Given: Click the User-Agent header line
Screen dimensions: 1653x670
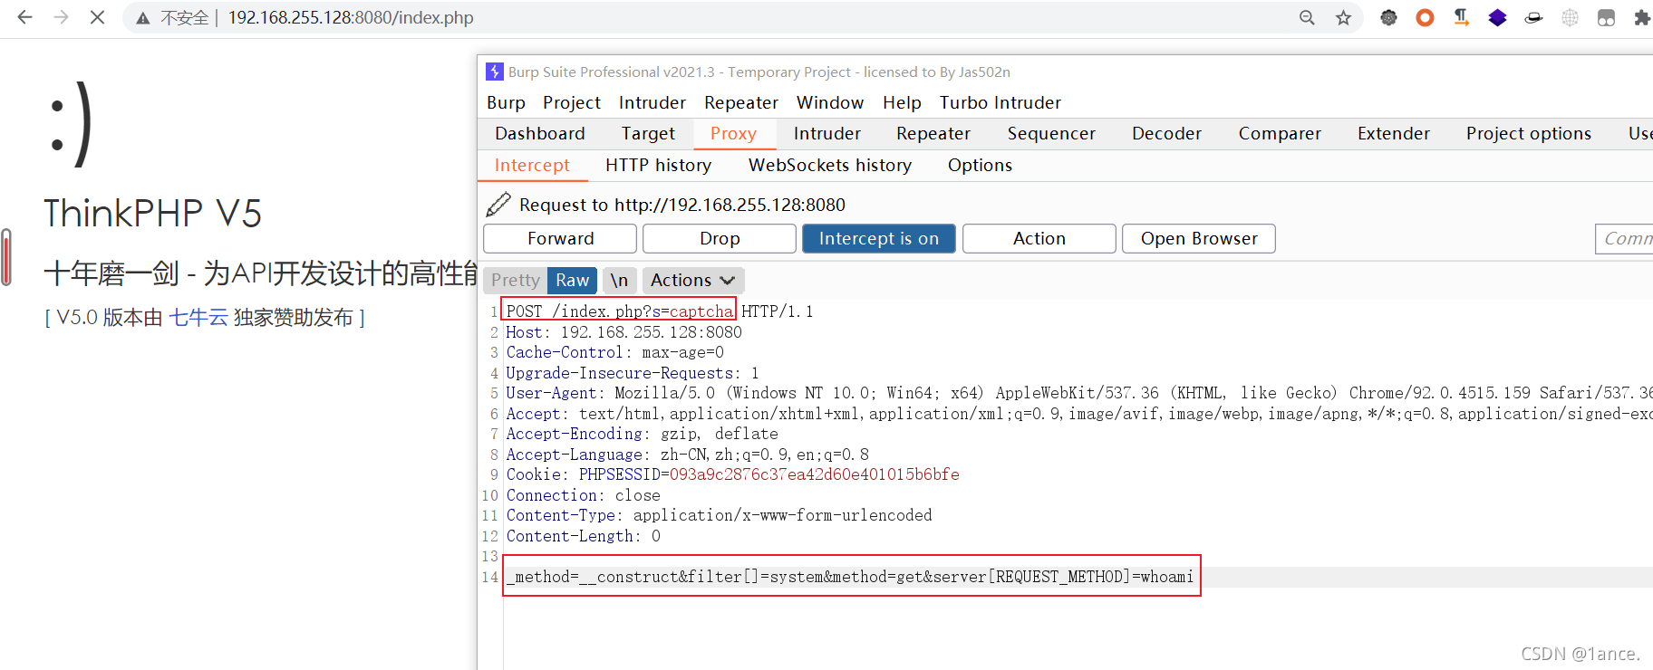Looking at the screenshot, I should pyautogui.click(x=1078, y=393).
